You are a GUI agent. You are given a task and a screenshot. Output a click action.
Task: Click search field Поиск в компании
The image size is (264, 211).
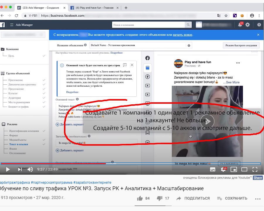tap(148, 25)
